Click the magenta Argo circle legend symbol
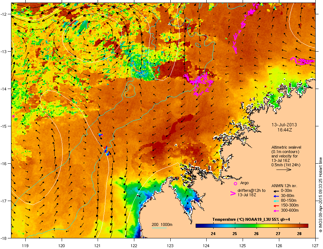This screenshot has height=249, width=323. pyautogui.click(x=235, y=183)
